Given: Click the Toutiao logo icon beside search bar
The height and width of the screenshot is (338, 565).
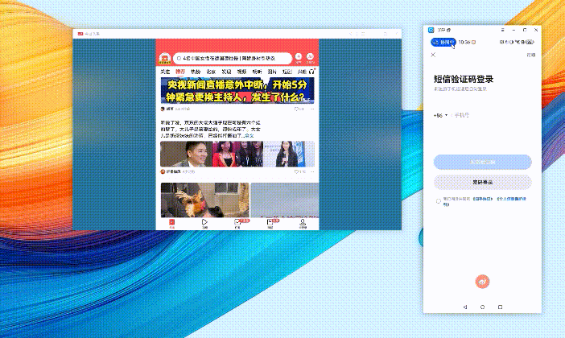Looking at the screenshot, I should (165, 58).
